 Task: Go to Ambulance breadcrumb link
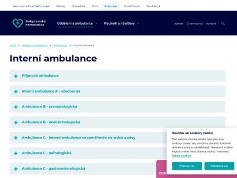pyautogui.click(x=60, y=46)
